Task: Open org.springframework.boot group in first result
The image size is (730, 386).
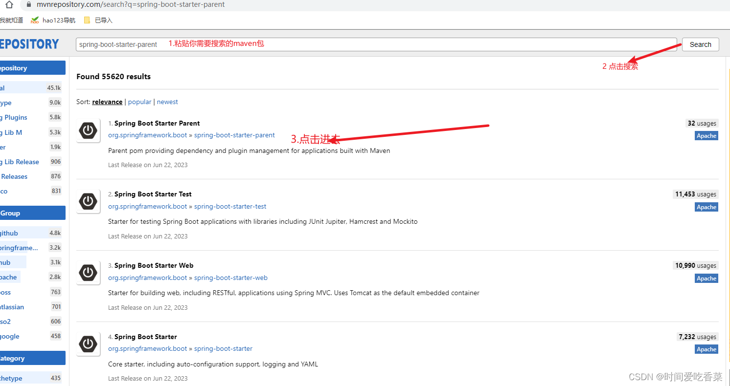Action: click(x=148, y=135)
